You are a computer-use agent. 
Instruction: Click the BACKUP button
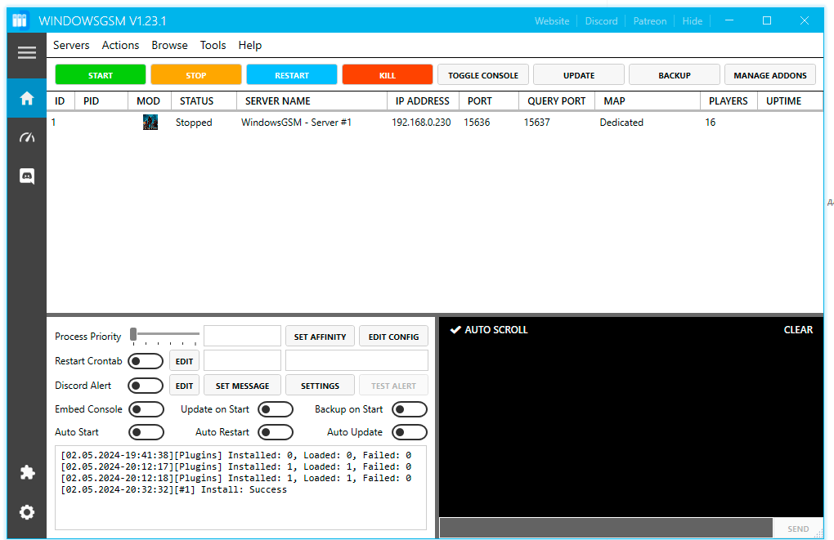[x=675, y=75]
